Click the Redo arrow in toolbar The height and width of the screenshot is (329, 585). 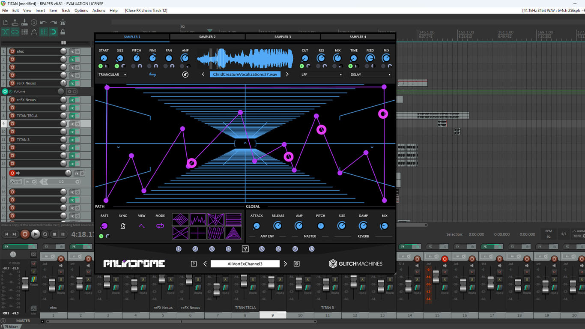[x=53, y=22]
